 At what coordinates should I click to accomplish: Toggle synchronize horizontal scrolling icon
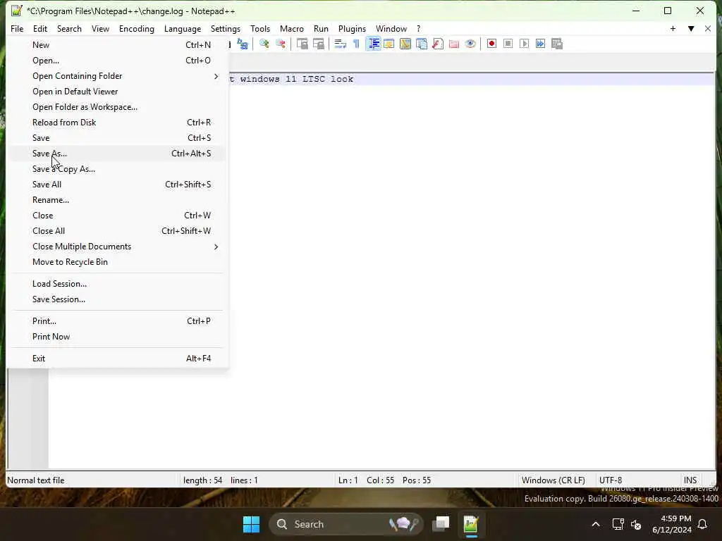click(318, 44)
